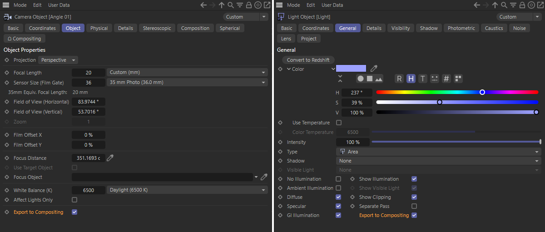
Task: Select color from picture mode icon
Action: tap(379, 79)
